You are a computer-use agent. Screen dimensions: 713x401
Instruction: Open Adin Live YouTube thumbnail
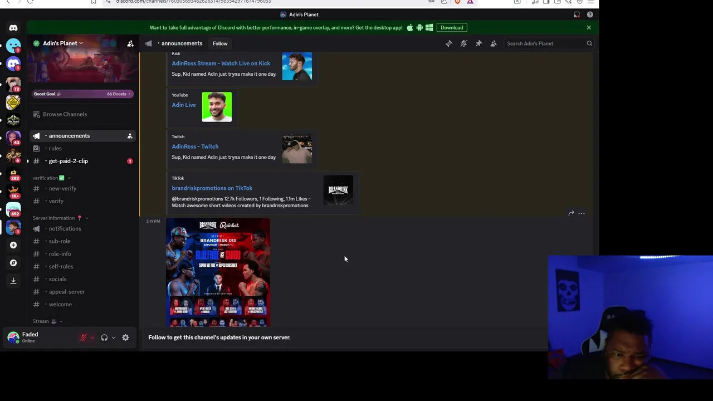tap(217, 107)
